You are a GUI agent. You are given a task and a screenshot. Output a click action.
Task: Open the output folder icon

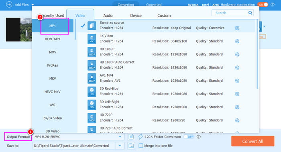click(131, 146)
